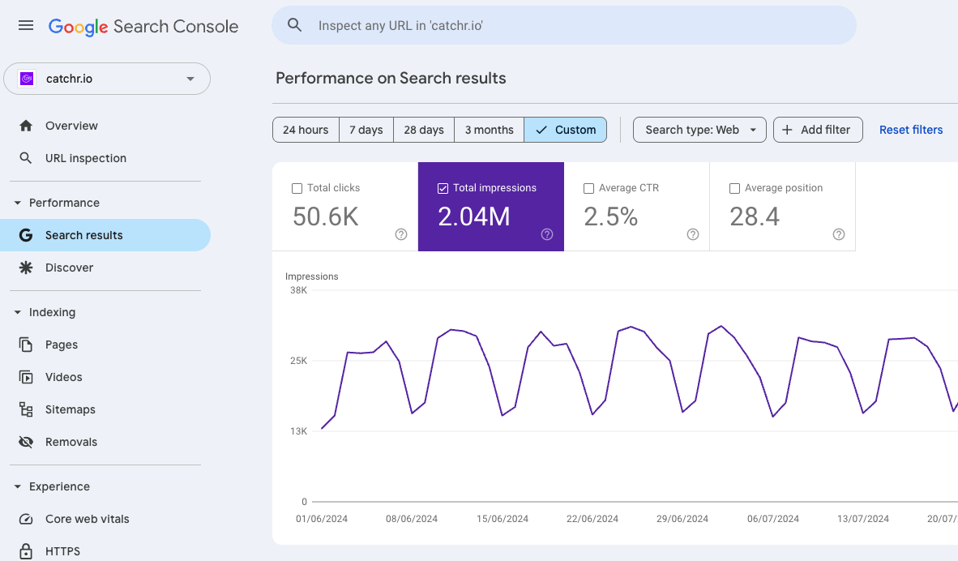This screenshot has height=561, width=958.
Task: Click the Performance on Search results heading
Action: (391, 78)
